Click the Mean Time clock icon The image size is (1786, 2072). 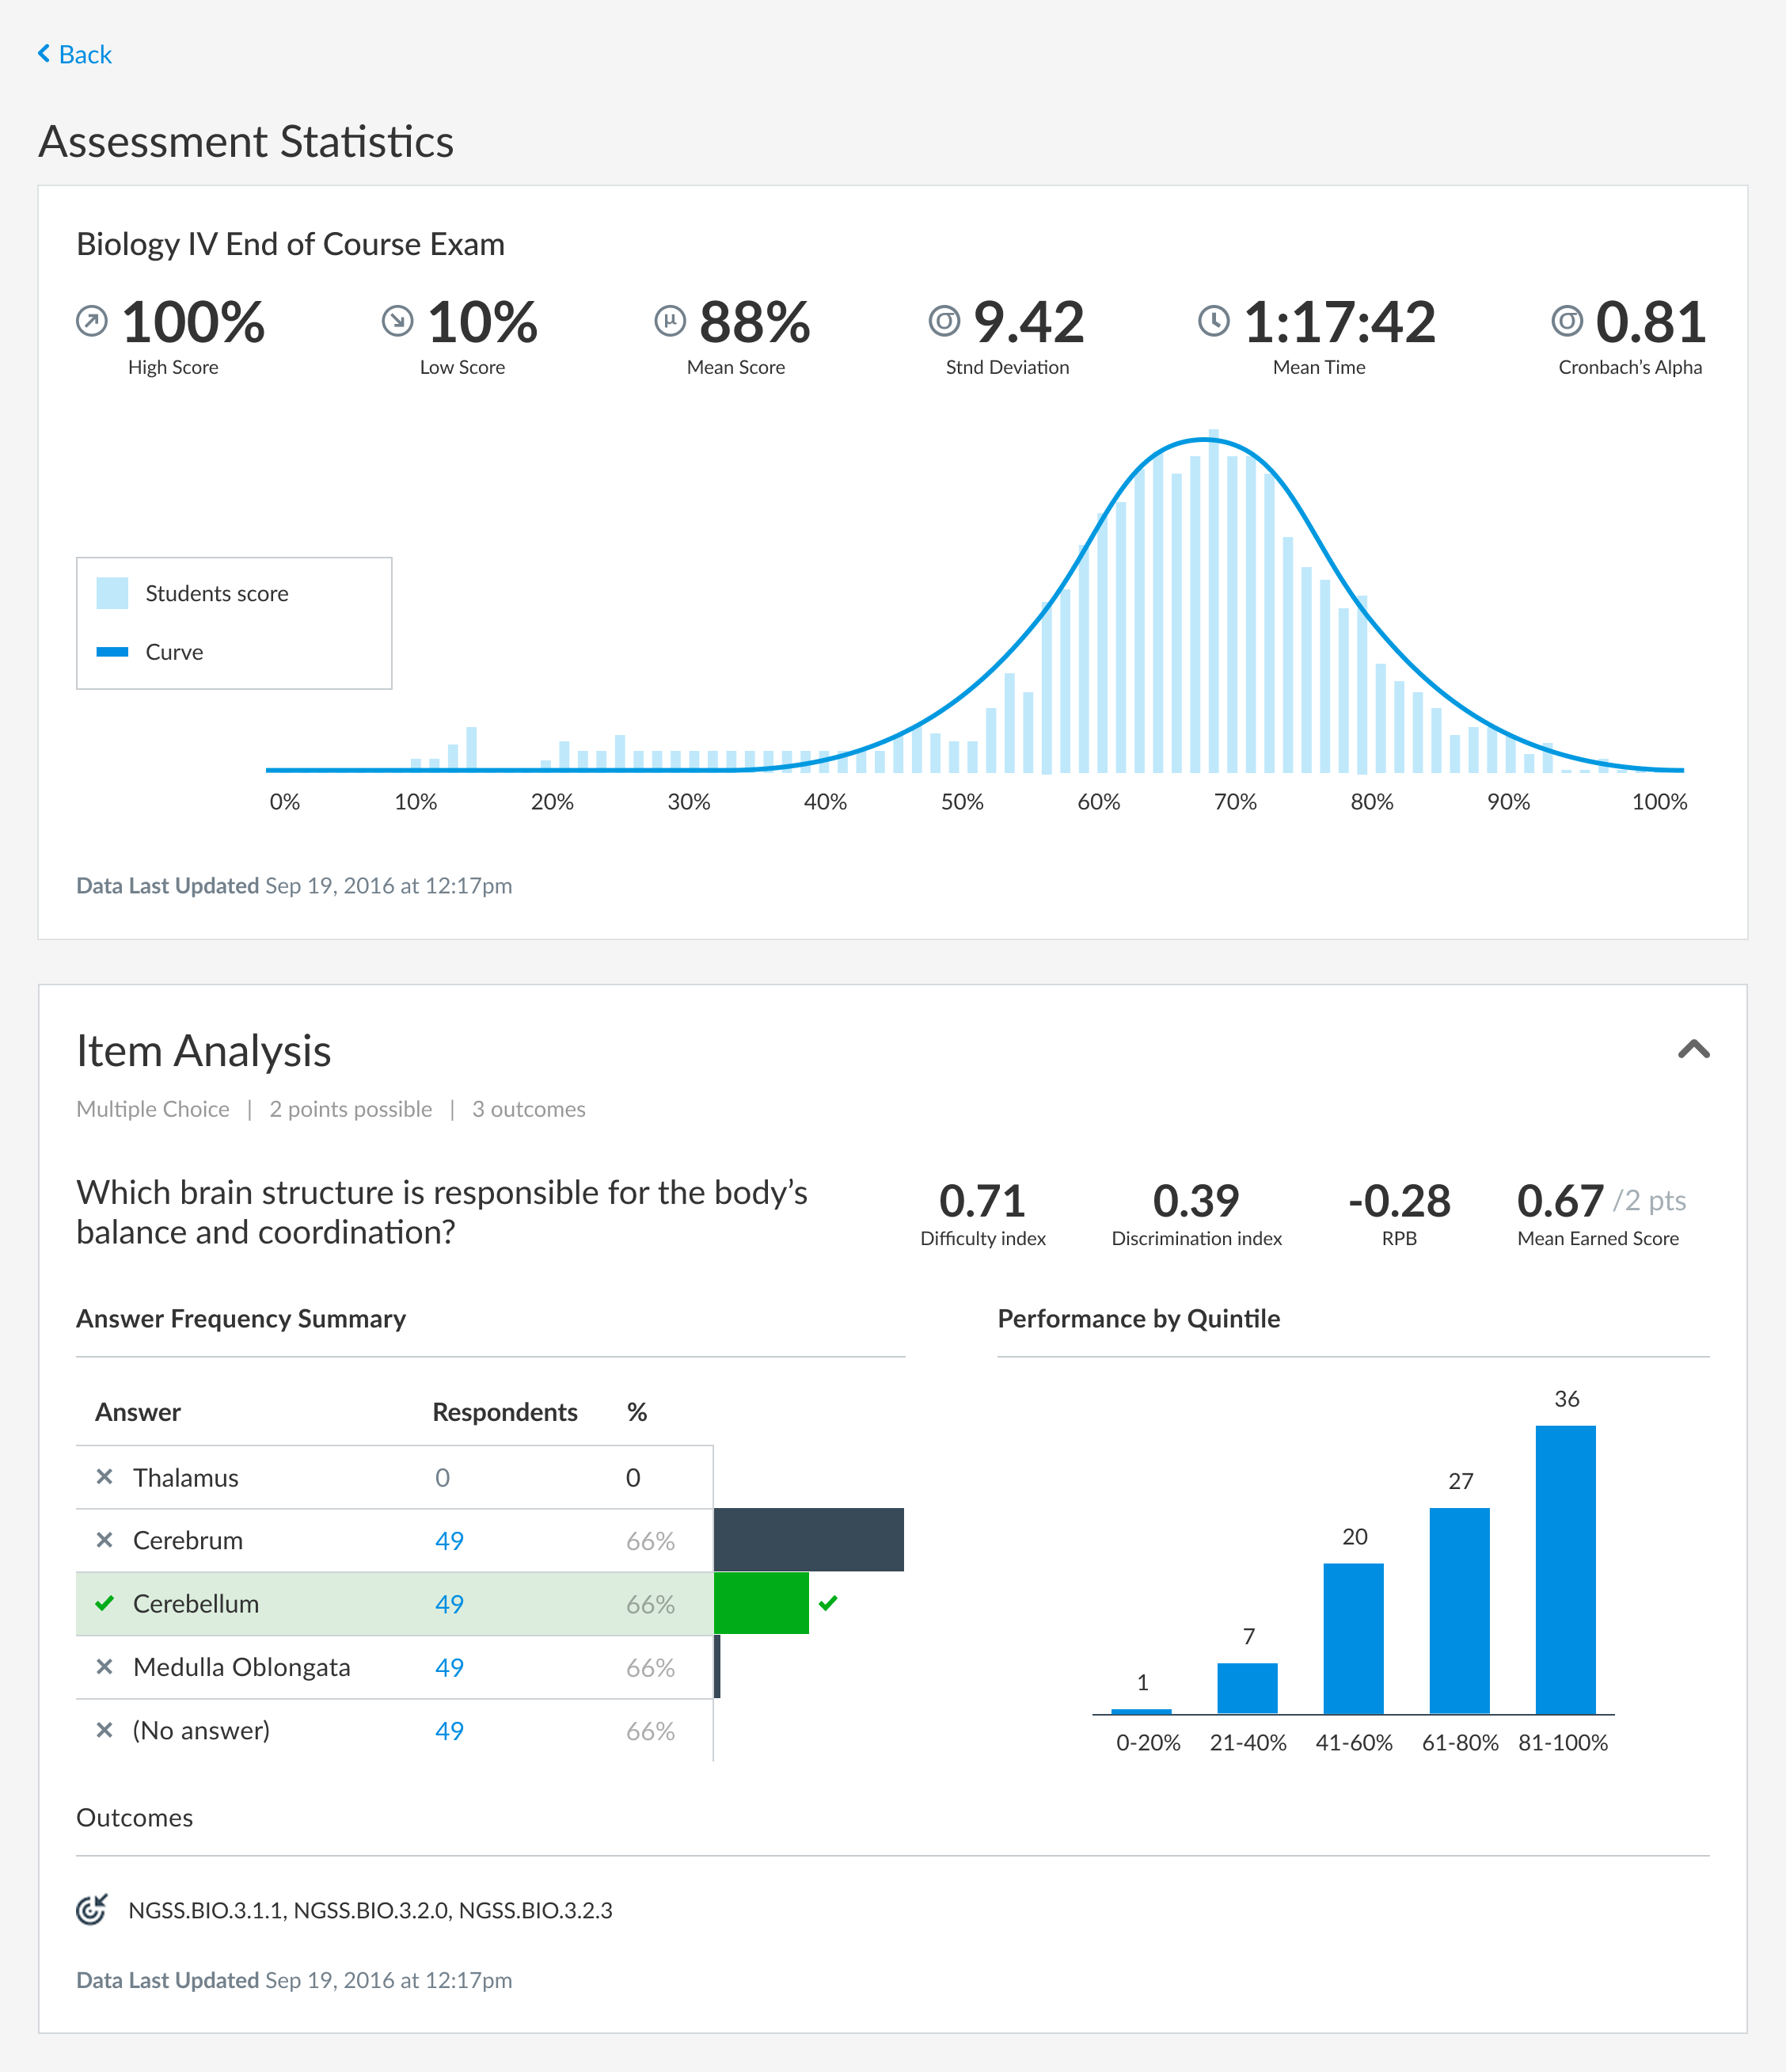(x=1214, y=321)
